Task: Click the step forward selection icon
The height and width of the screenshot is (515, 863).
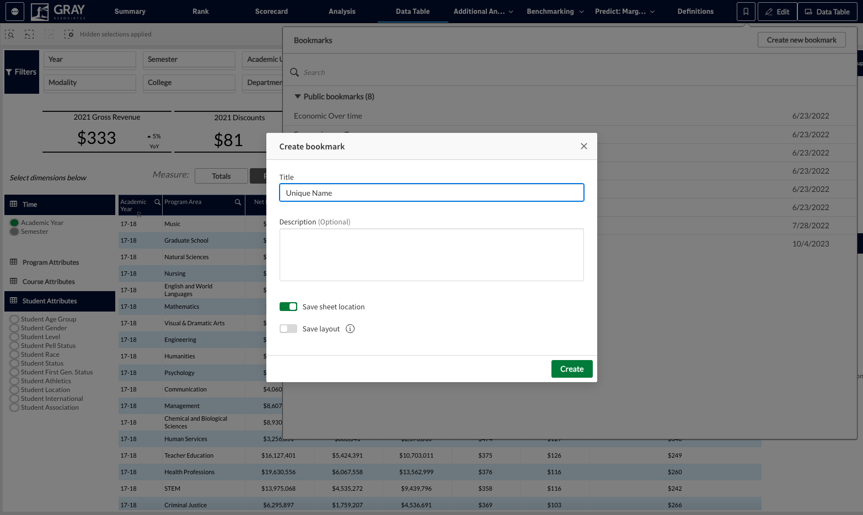Action: pos(49,34)
